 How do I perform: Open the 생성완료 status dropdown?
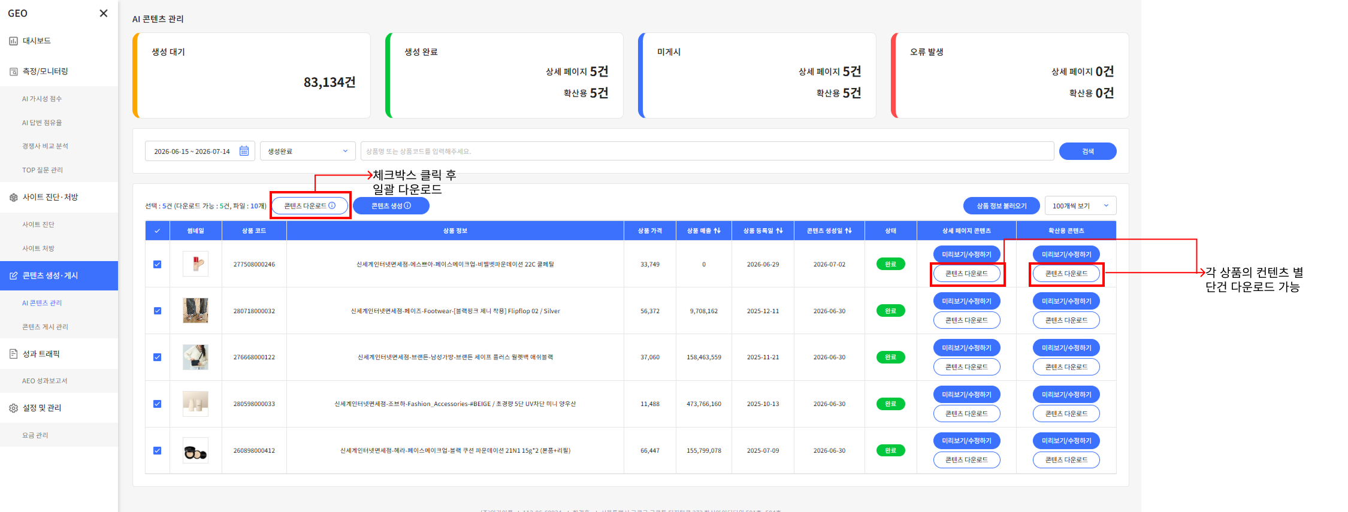(x=308, y=151)
